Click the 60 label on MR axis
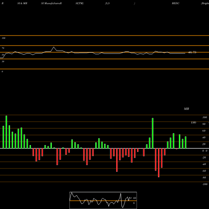This screenshot has width=209, height=209. pyautogui.click(x=204, y=131)
